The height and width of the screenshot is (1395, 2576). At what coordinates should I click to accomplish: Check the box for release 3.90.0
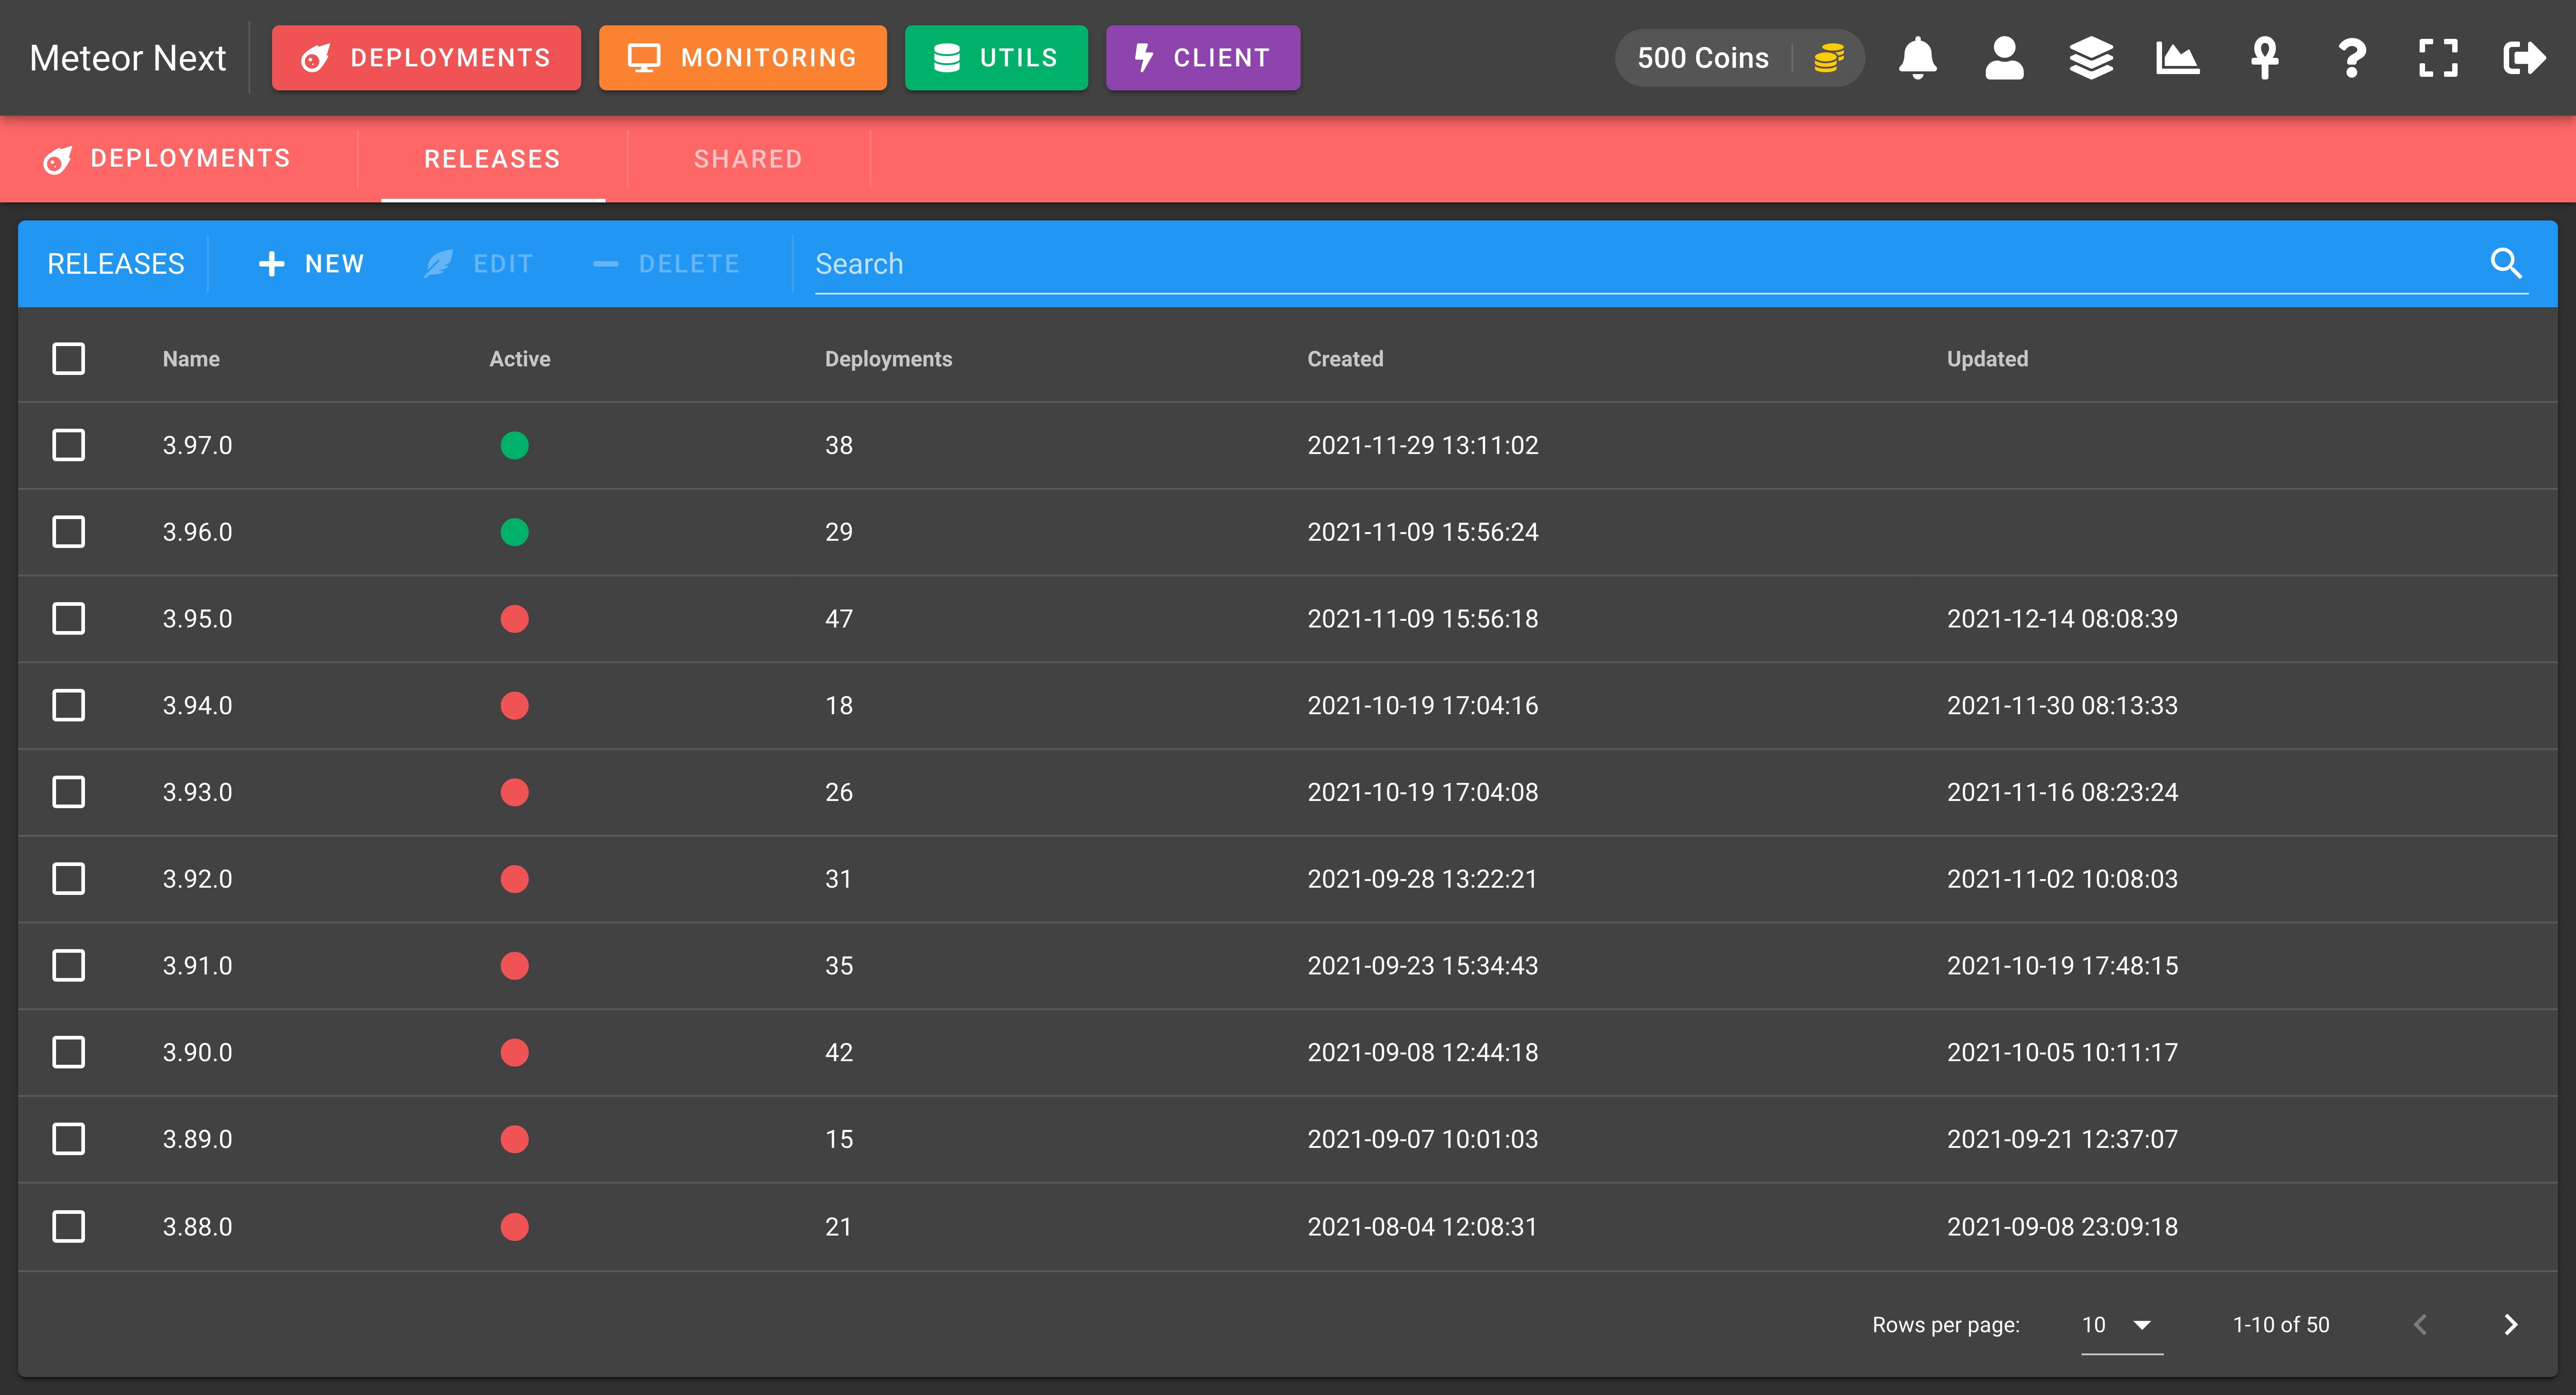68,1052
